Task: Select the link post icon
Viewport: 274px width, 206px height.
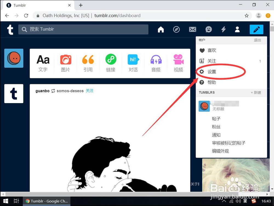Action: tap(110, 59)
